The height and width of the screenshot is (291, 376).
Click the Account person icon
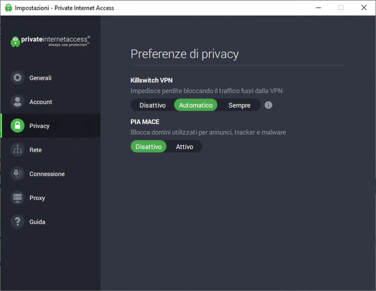(x=18, y=101)
